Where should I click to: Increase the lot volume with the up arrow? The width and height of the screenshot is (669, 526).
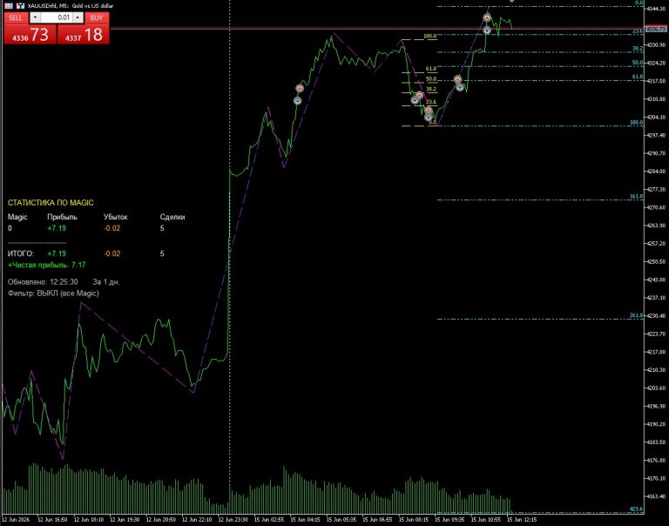[x=78, y=17]
